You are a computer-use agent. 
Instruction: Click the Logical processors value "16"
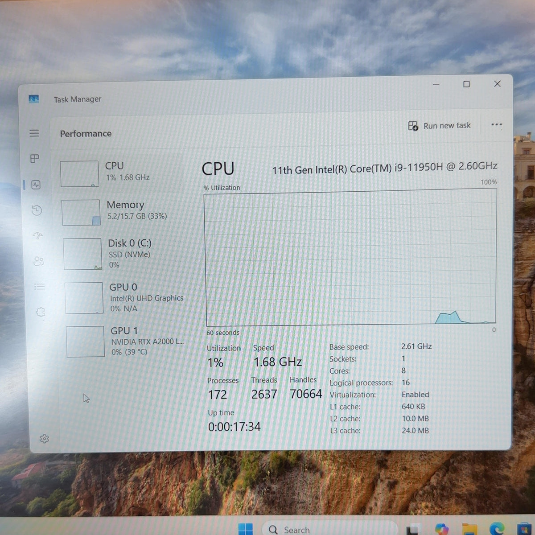pos(406,383)
